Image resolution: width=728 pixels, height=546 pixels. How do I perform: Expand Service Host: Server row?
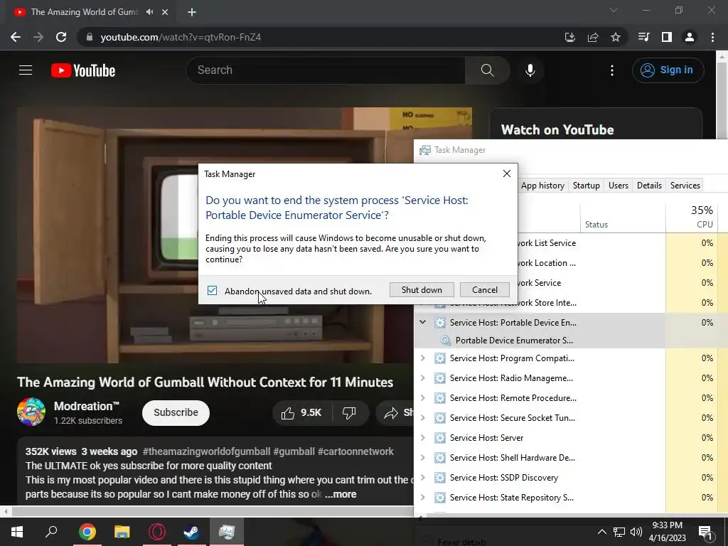[422, 438]
